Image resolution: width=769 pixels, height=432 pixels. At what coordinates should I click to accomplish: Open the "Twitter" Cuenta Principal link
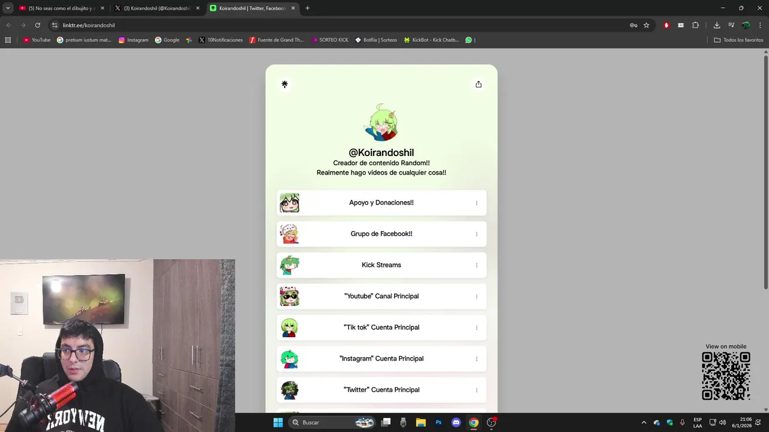(381, 390)
